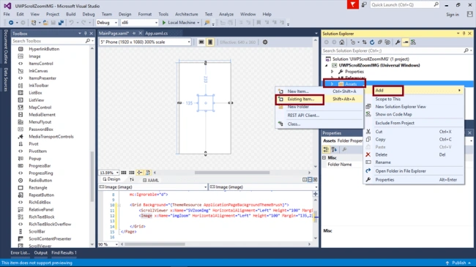Select the ProgressBar control in Toolbox

(40, 165)
